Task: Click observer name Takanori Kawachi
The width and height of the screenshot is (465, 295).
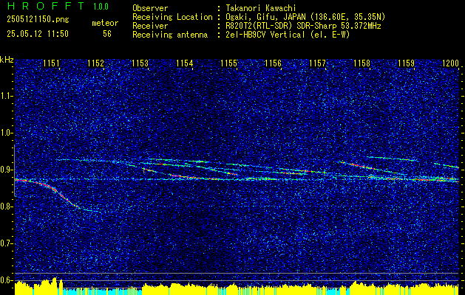Action: click(261, 8)
